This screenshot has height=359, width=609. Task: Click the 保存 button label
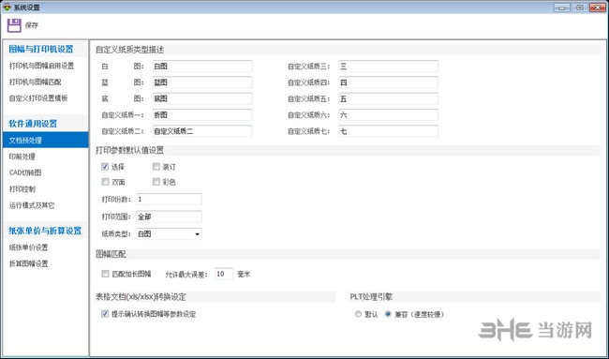32,25
